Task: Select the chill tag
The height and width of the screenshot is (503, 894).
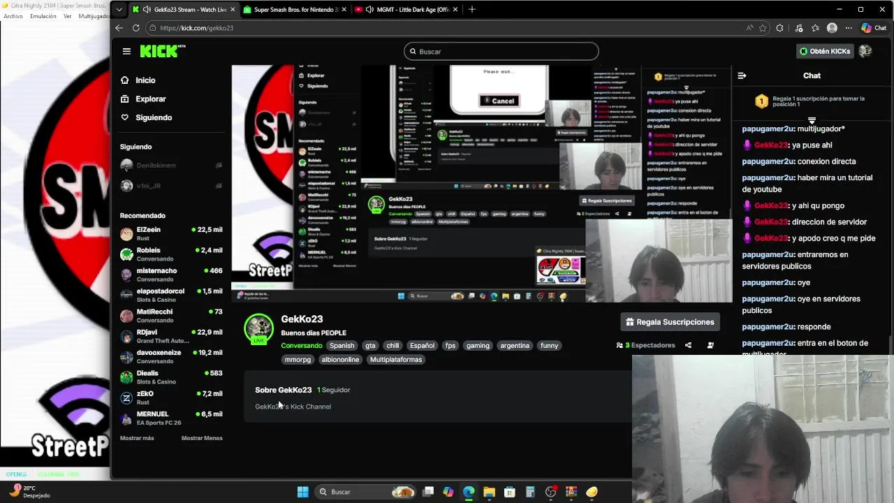Action: click(393, 346)
